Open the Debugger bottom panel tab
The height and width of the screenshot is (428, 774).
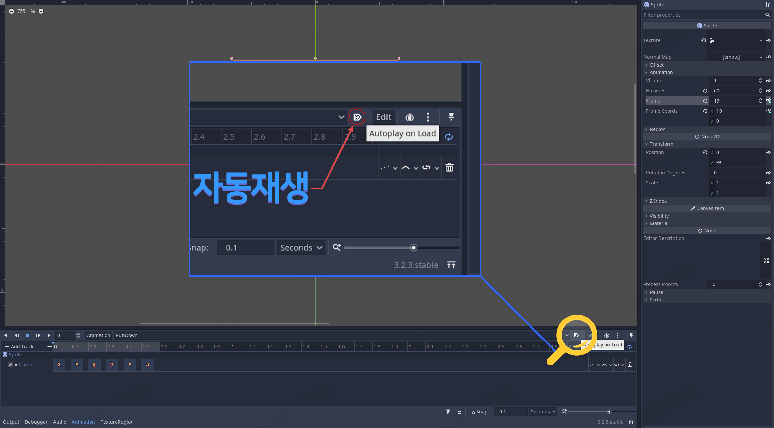(36, 422)
